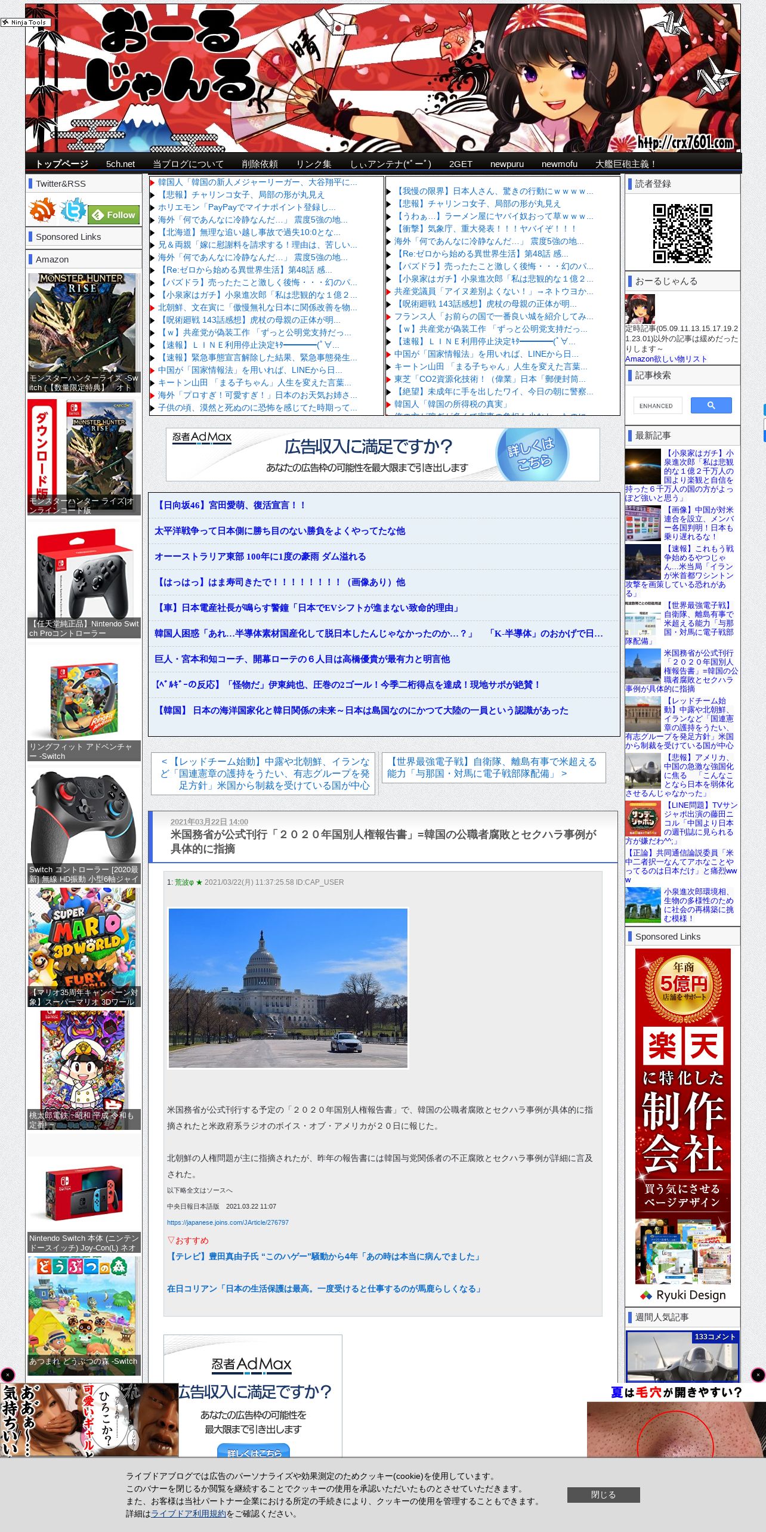Open the 夏は毛穴が開きやすい ad

click(676, 1420)
